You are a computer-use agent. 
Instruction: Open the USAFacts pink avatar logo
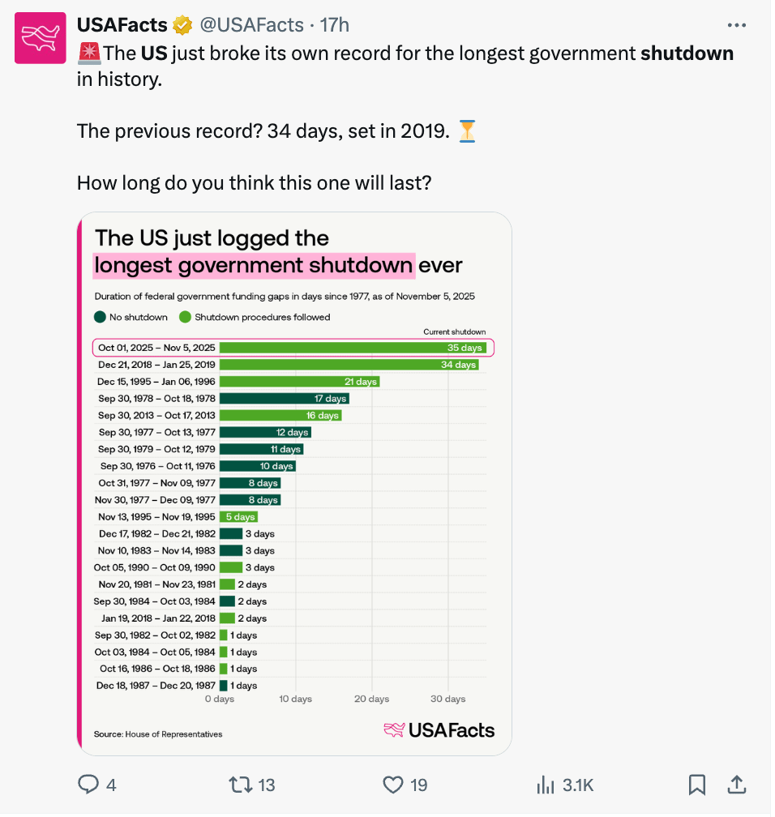(39, 38)
